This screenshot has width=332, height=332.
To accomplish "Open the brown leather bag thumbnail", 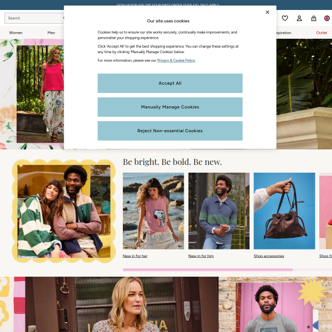I will [284, 211].
